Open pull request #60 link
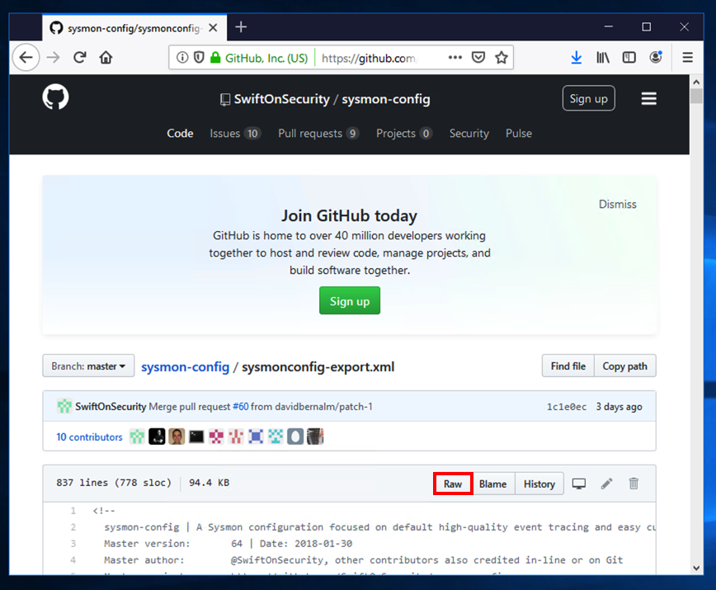The height and width of the screenshot is (590, 716). tap(241, 407)
